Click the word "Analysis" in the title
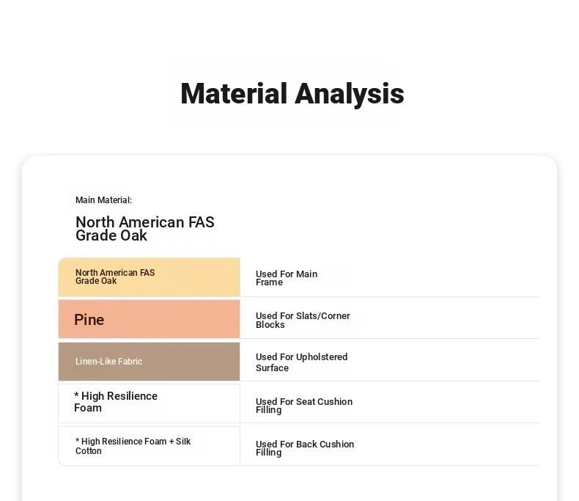 349,94
